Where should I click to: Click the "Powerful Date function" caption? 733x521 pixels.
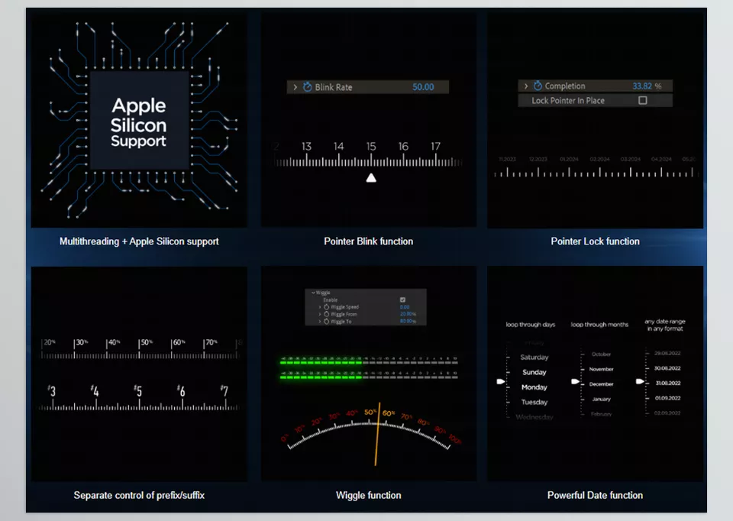[x=595, y=495]
